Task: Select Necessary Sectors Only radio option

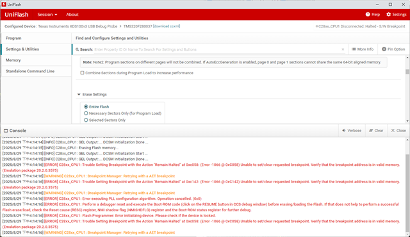Action: [x=86, y=113]
